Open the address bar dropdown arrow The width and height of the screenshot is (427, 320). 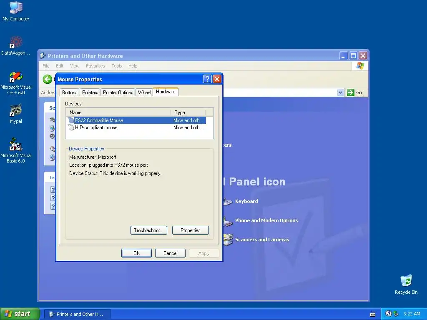coord(340,92)
